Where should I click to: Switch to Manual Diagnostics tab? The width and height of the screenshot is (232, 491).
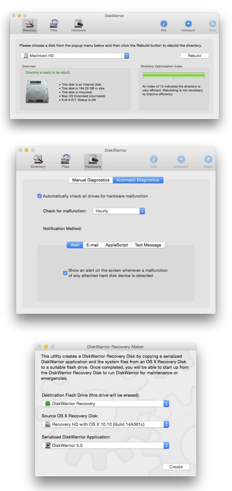[x=90, y=180]
